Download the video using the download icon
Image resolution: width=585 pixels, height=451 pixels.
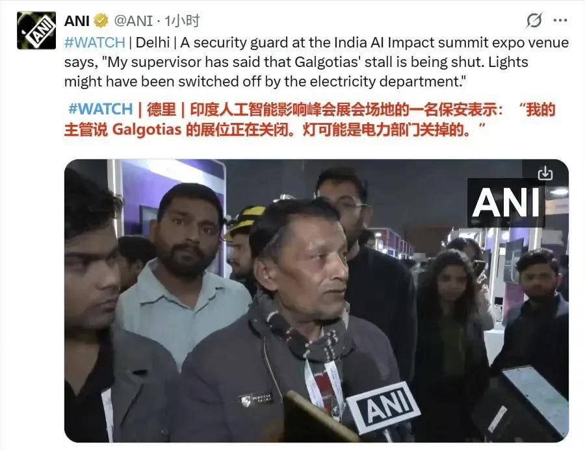[545, 173]
